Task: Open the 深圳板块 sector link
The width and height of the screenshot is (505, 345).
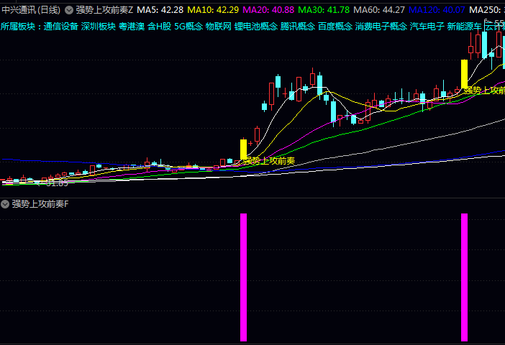Action: click(99, 26)
